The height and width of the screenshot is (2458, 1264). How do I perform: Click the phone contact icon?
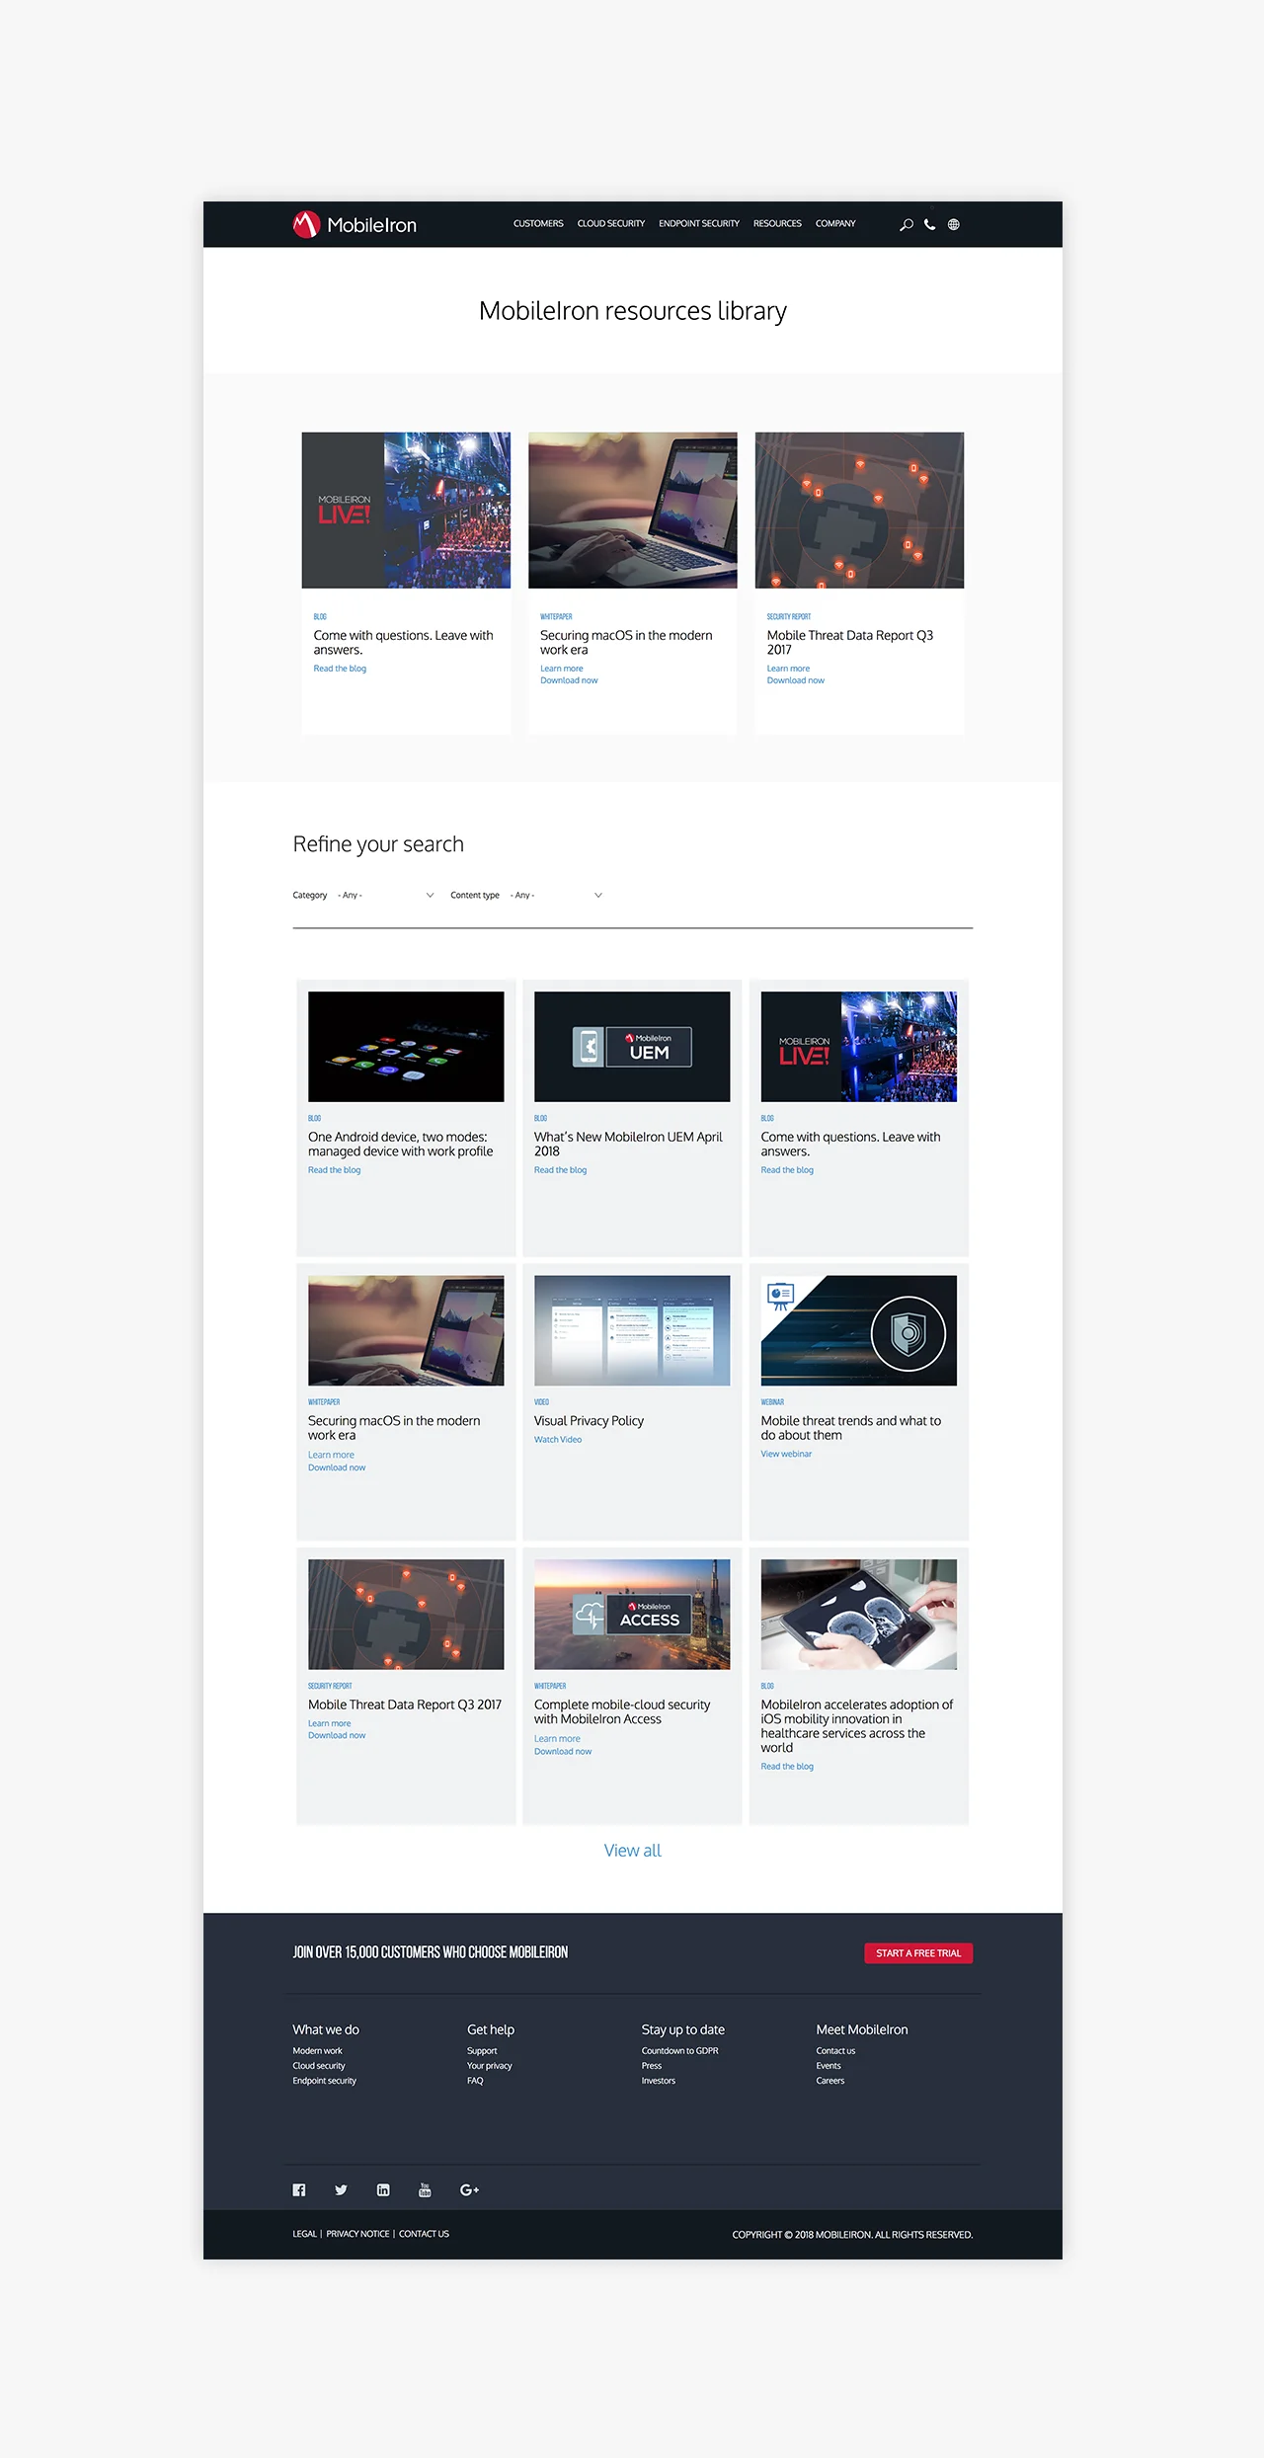[930, 224]
